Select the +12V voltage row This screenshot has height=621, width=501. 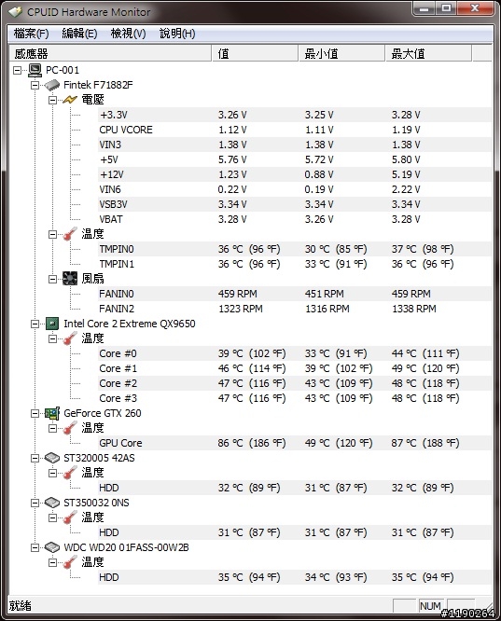(x=295, y=174)
